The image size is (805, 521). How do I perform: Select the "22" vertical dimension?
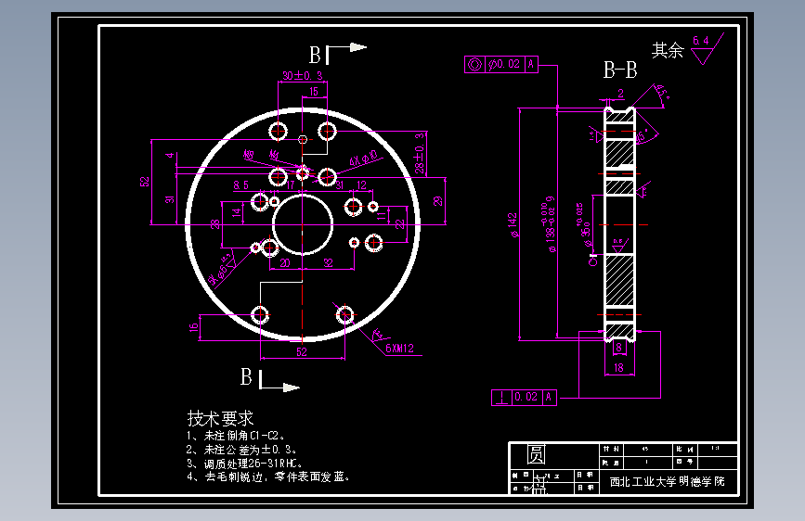400,223
